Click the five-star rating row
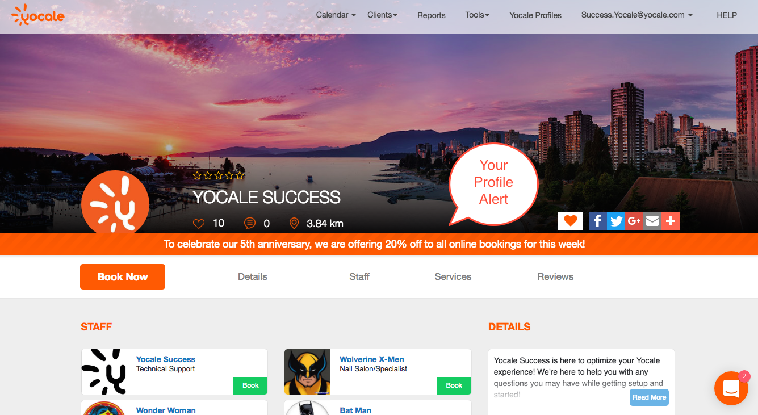The width and height of the screenshot is (758, 415). [219, 175]
